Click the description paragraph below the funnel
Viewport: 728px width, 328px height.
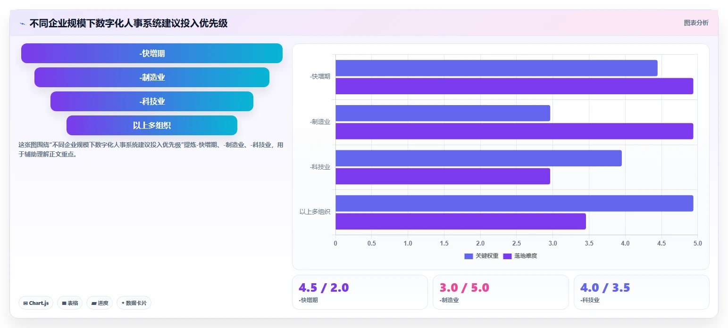(x=151, y=149)
